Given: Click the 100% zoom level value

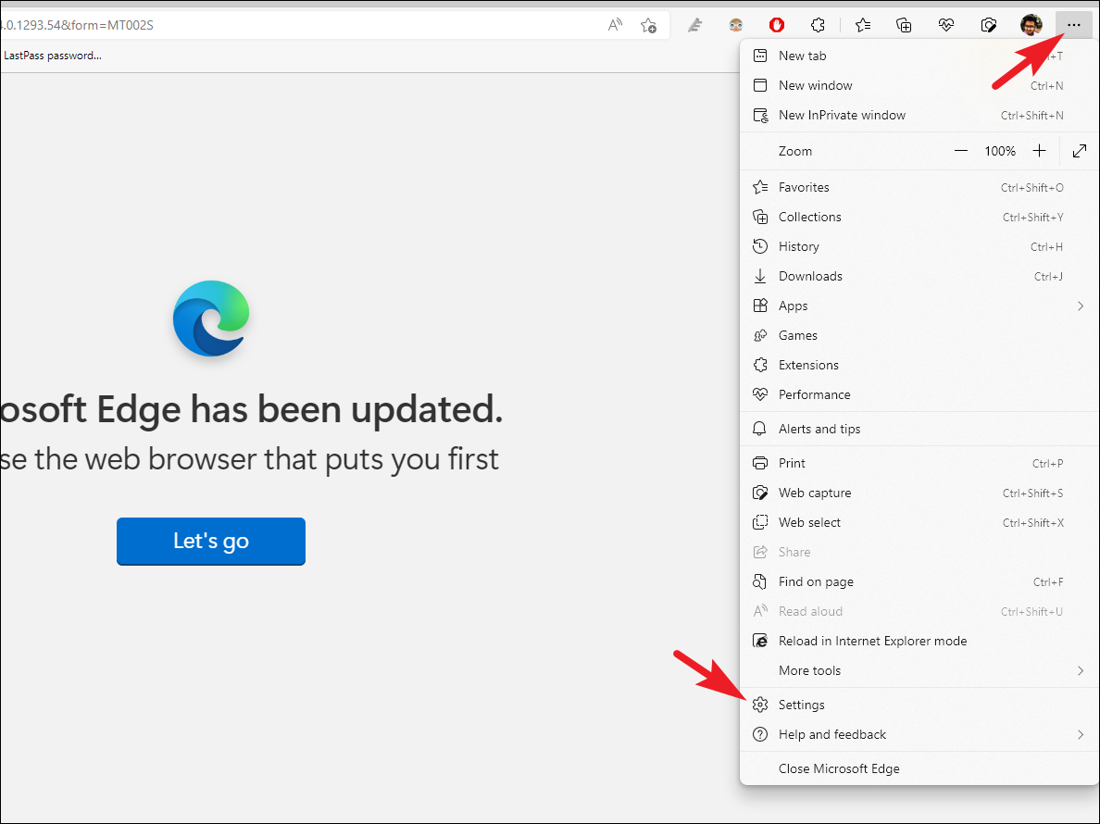Looking at the screenshot, I should pyautogui.click(x=1000, y=151).
